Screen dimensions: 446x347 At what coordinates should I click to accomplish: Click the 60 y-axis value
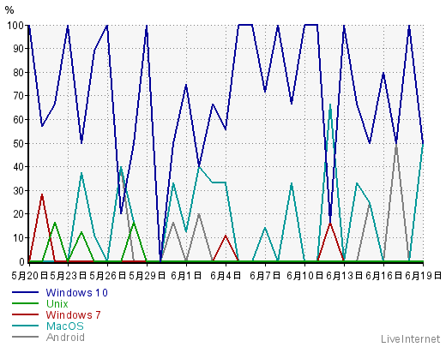[x=18, y=120]
